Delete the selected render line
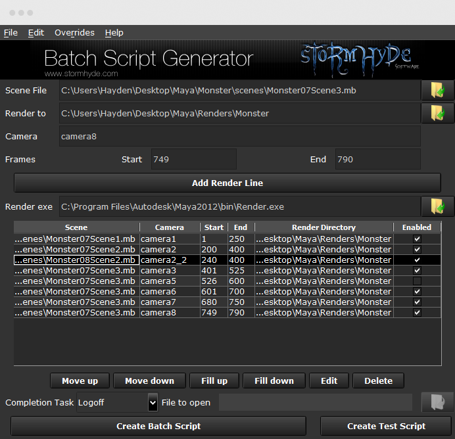Viewport: 455px width, 439px height. 378,381
